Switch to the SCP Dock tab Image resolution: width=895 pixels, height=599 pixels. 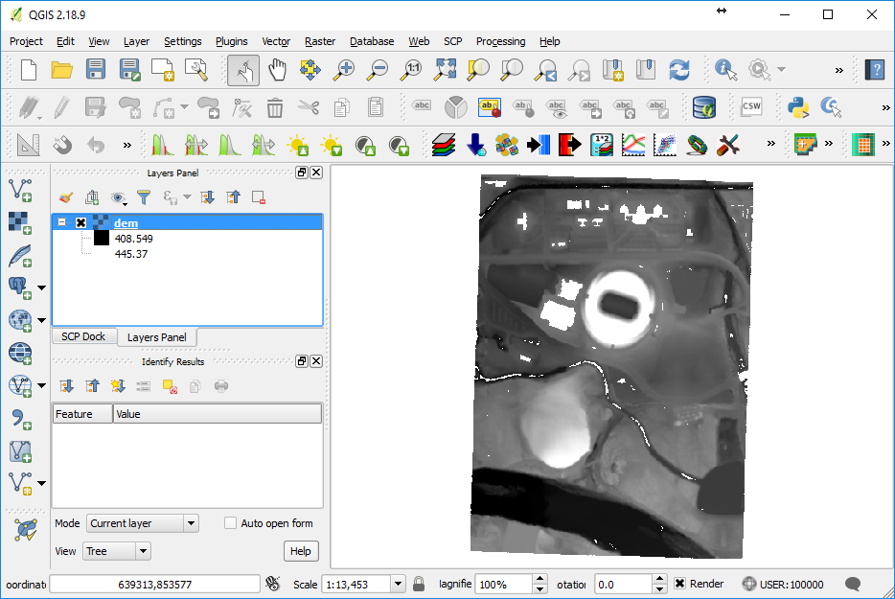click(x=82, y=336)
